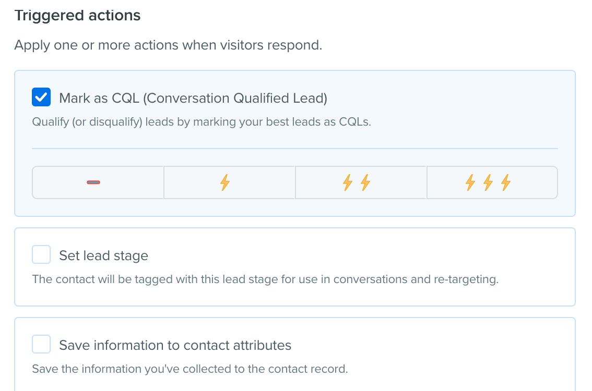Image resolution: width=592 pixels, height=391 pixels.
Task: Click the Set lead stage label text
Action: 103,255
